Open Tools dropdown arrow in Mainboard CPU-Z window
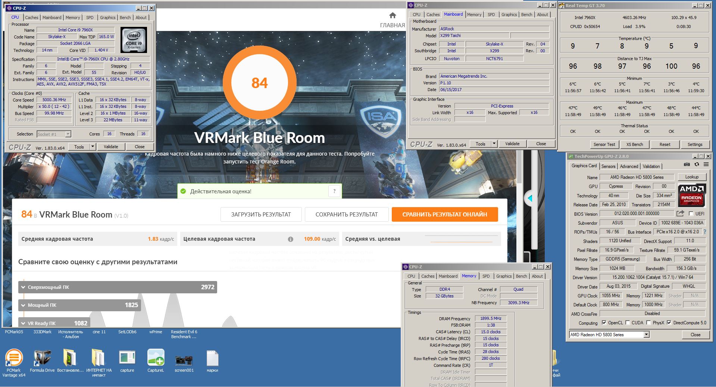This screenshot has width=716, height=387. [x=494, y=144]
